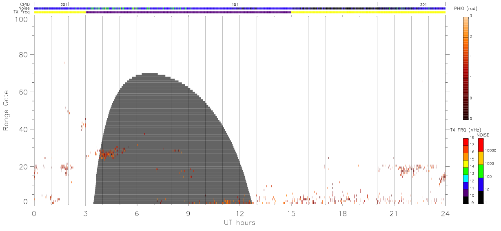Image resolution: width=501 pixels, height=231 pixels.
Task: Click the y-axis tick label 80
Action: 23,55
